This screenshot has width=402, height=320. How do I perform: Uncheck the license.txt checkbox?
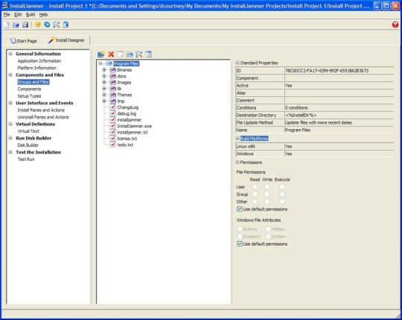click(x=113, y=138)
